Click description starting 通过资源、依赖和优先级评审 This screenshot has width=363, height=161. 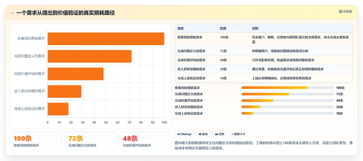[288, 69]
